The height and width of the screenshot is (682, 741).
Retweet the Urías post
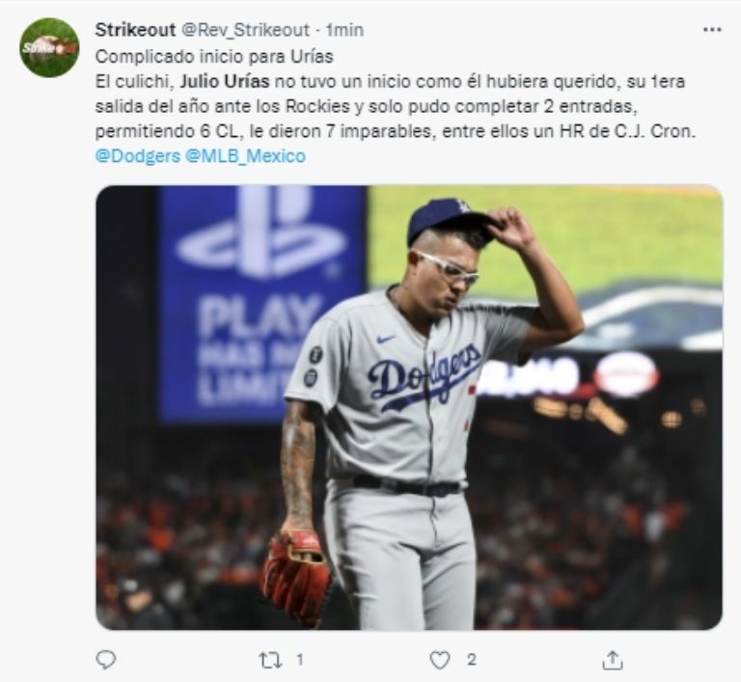coord(270,660)
